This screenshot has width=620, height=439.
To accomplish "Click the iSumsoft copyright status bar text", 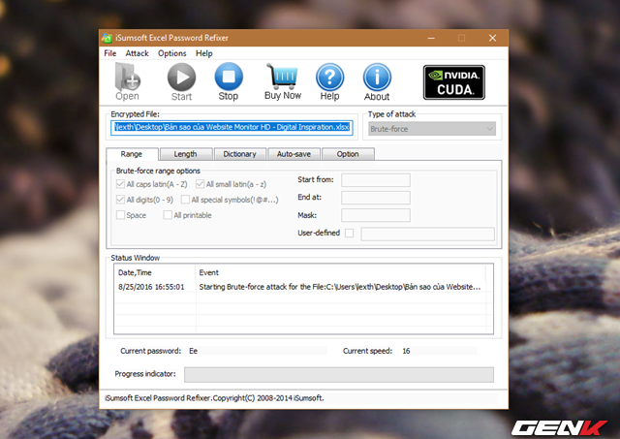I will [x=214, y=398].
